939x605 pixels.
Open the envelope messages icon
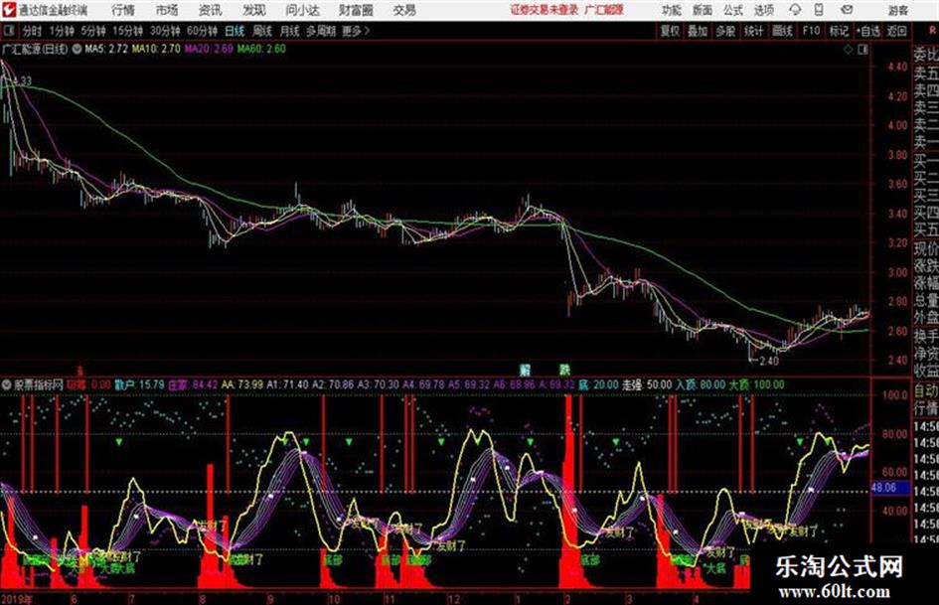847,10
